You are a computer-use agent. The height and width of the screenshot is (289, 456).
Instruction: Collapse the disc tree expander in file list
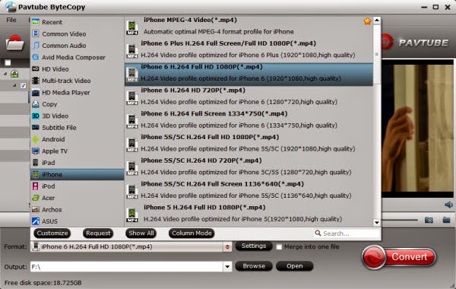coord(5,75)
